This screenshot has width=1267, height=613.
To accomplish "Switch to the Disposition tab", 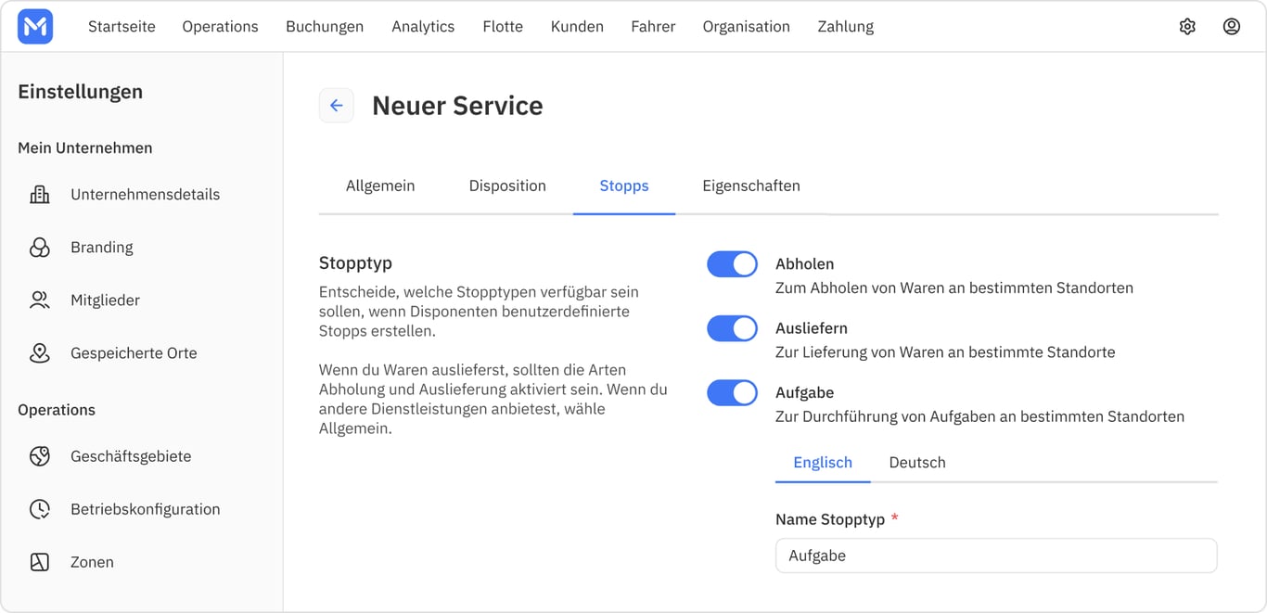I will pos(507,186).
